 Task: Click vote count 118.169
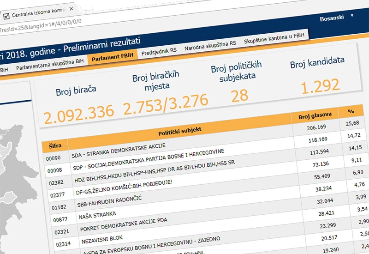coord(318,140)
